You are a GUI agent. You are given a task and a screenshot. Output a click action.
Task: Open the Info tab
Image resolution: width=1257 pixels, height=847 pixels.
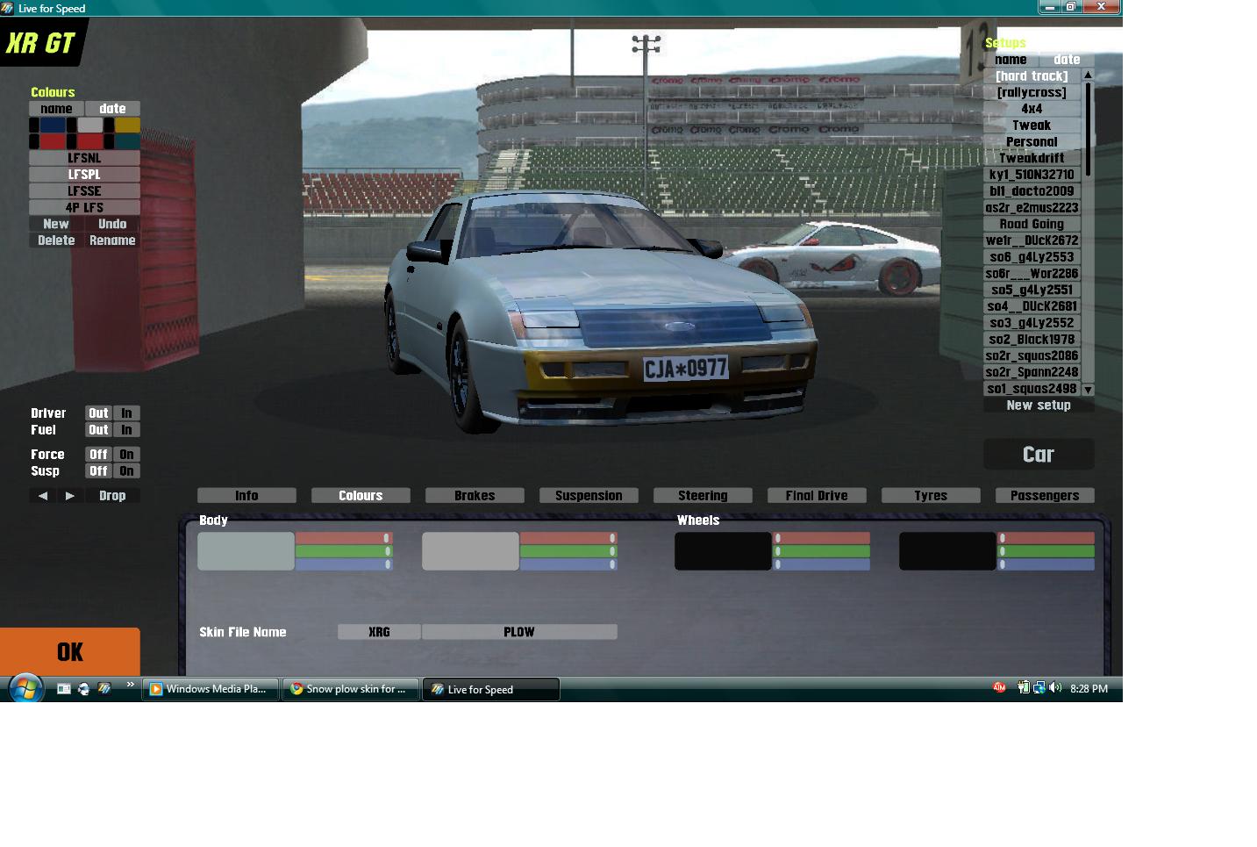246,496
